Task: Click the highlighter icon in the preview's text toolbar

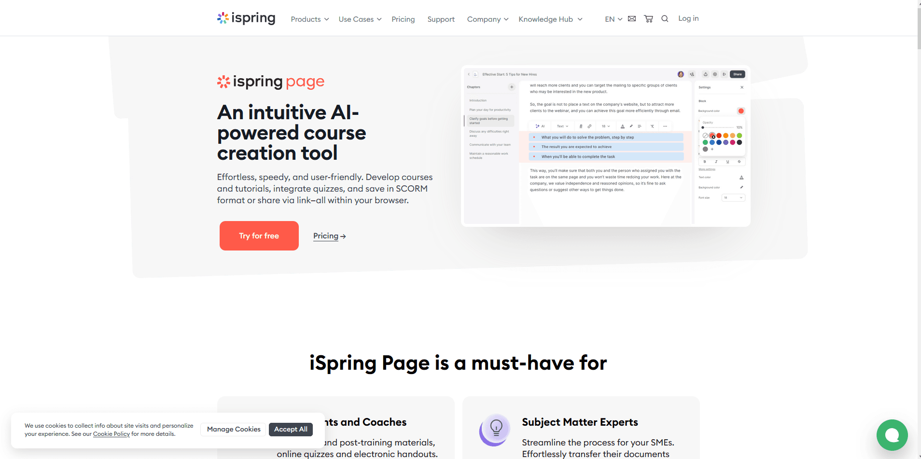Action: point(631,126)
